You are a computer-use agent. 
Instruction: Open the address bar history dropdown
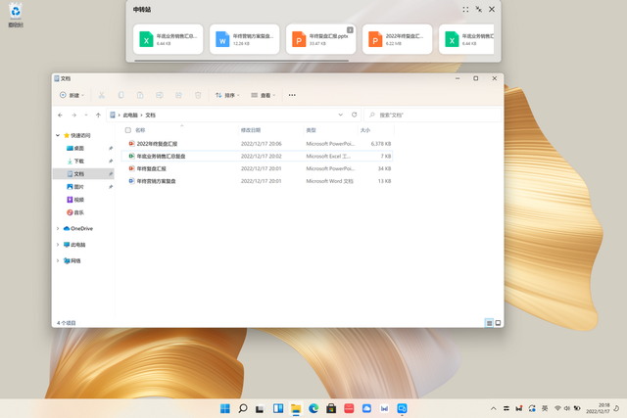point(340,115)
